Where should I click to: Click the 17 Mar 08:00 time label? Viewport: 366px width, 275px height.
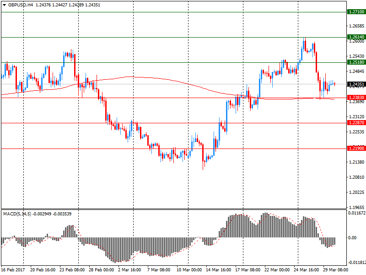pyautogui.click(x=248, y=270)
